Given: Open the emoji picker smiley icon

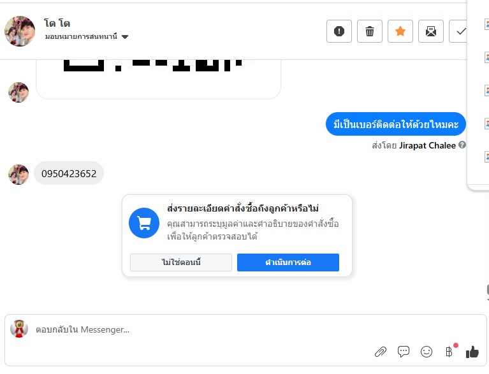Looking at the screenshot, I should [x=427, y=351].
